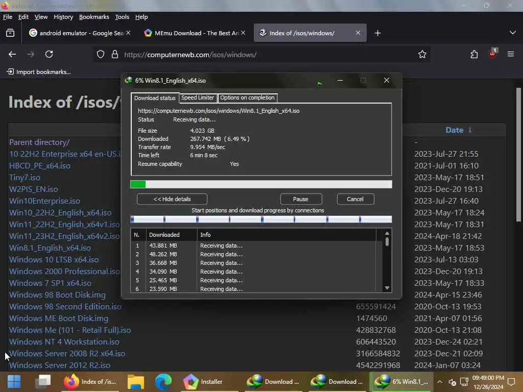Click the connections list scroll down arrow
The width and height of the screenshot is (523, 392).
click(x=387, y=288)
